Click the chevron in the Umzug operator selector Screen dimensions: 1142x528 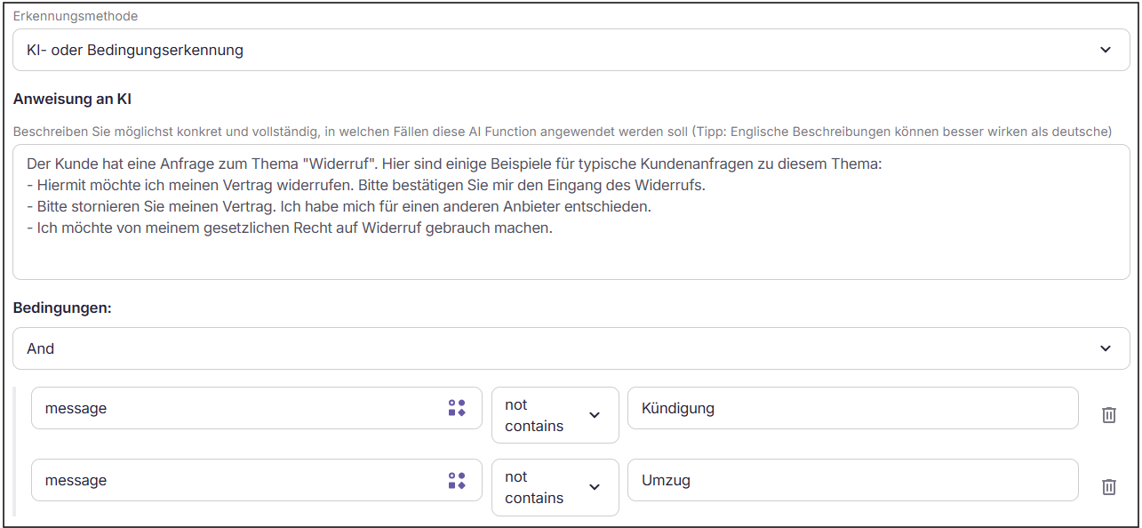[x=595, y=487]
